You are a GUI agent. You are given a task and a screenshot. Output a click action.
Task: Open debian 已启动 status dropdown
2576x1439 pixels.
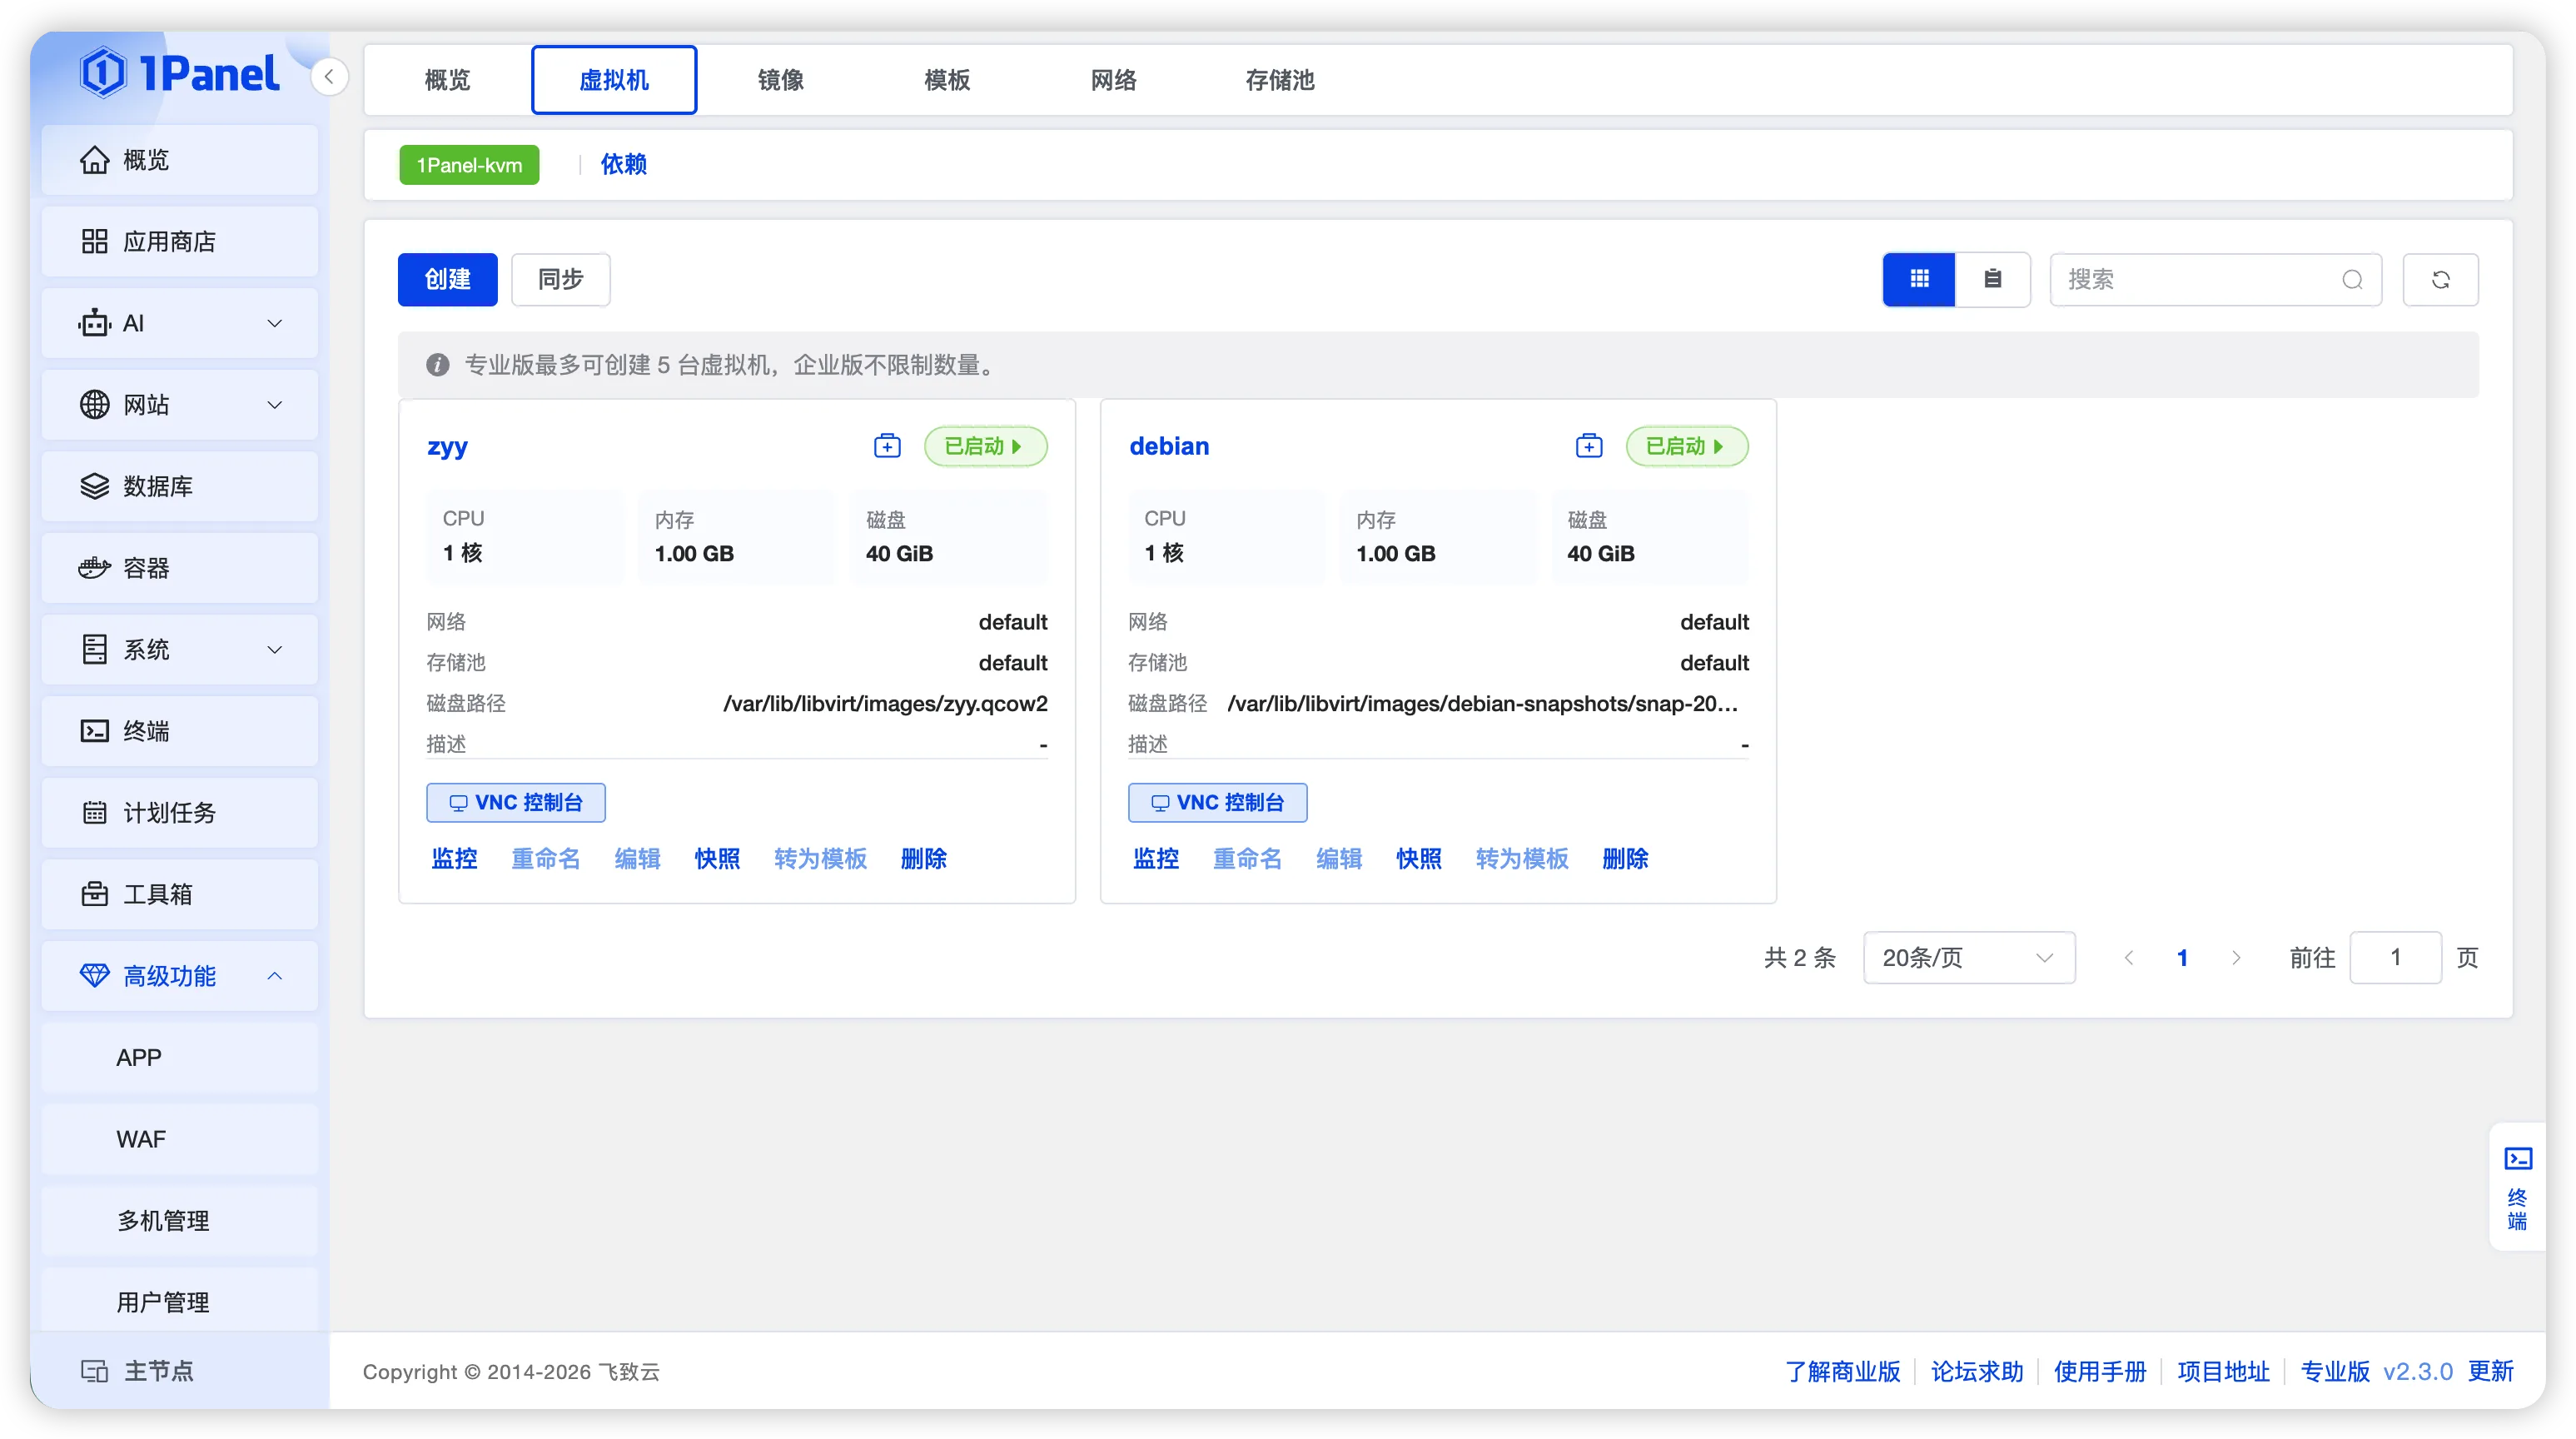point(1687,446)
